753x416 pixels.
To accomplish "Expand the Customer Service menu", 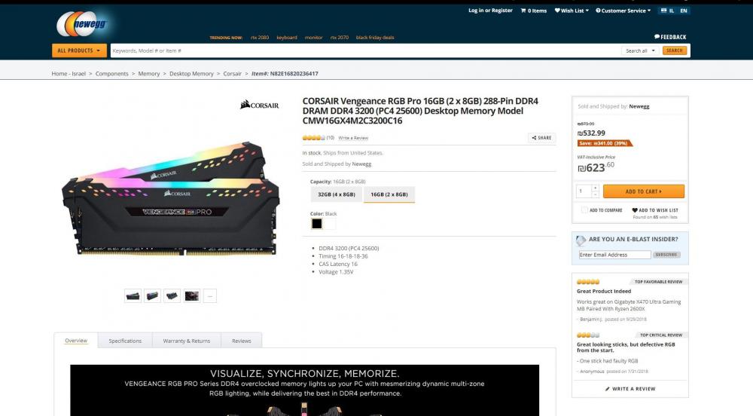I will coord(623,11).
